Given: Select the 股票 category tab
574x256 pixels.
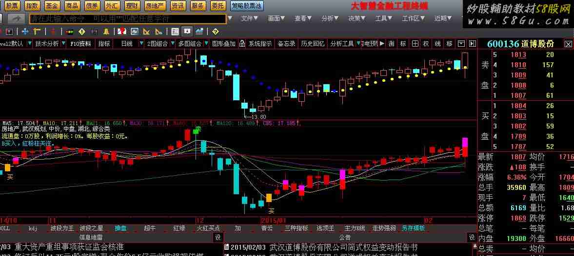Looking at the screenshot, I should [12, 5].
